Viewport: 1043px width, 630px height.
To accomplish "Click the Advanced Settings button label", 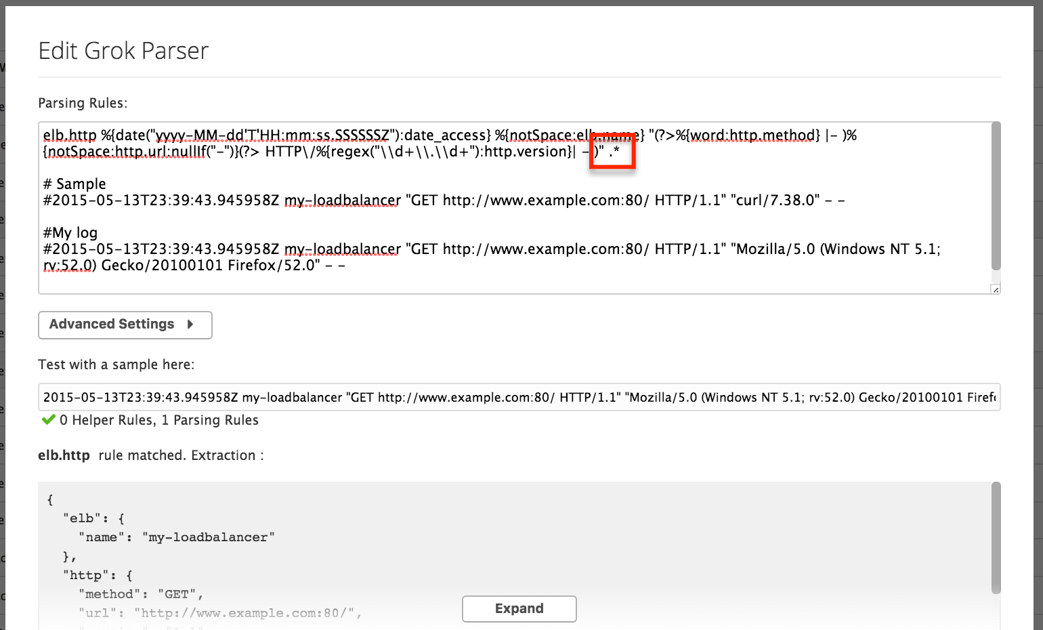I will (x=112, y=324).
